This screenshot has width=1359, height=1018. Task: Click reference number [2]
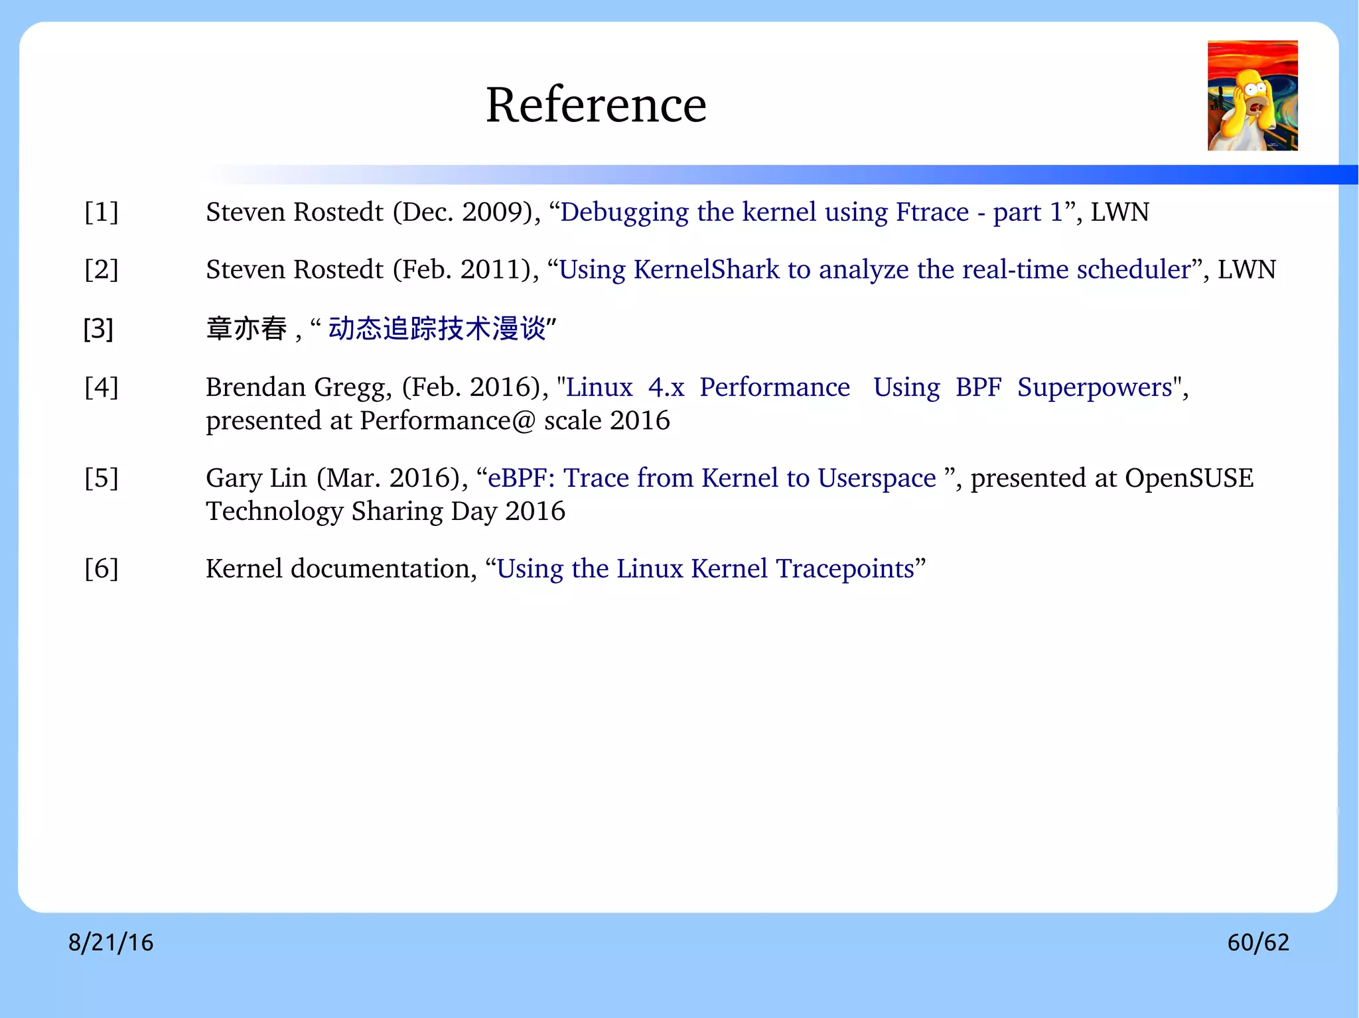tap(102, 270)
